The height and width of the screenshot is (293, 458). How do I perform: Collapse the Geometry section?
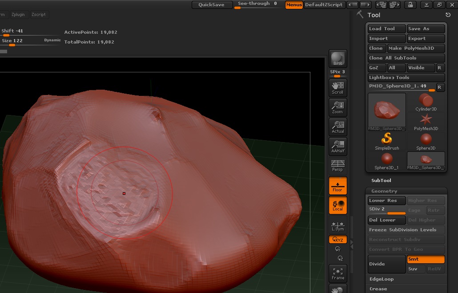click(384, 191)
